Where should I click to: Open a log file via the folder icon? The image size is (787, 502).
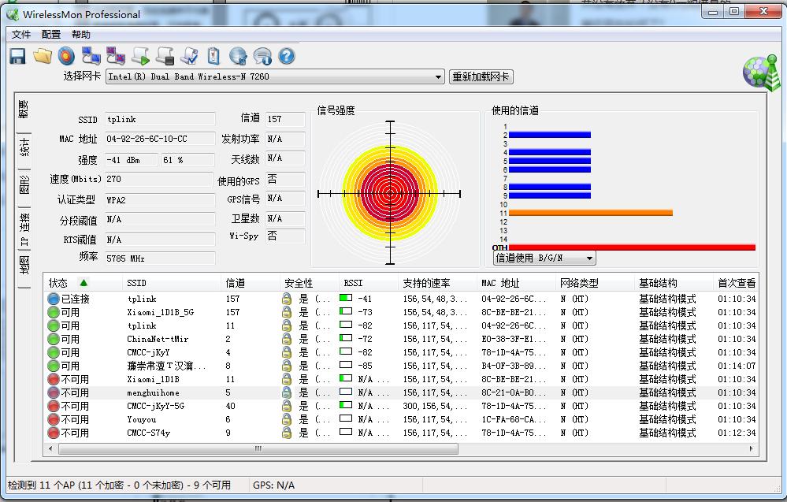[x=43, y=55]
